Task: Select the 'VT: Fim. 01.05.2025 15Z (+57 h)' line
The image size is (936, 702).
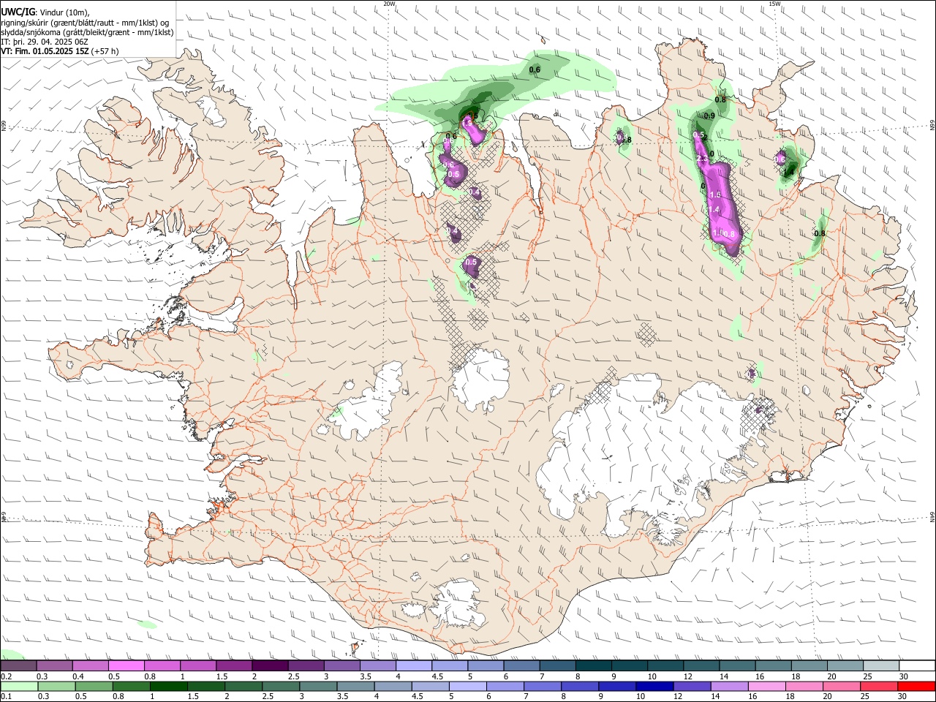Action: pos(60,51)
